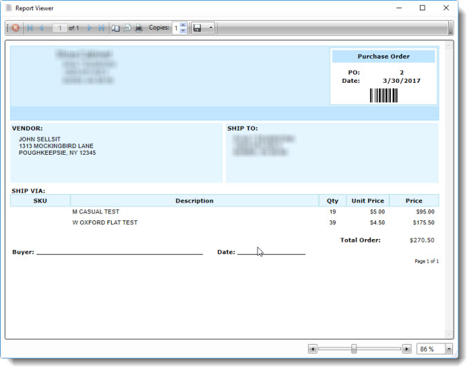The width and height of the screenshot is (473, 373).
Task: Open the save format dropdown arrow
Action: pyautogui.click(x=211, y=28)
